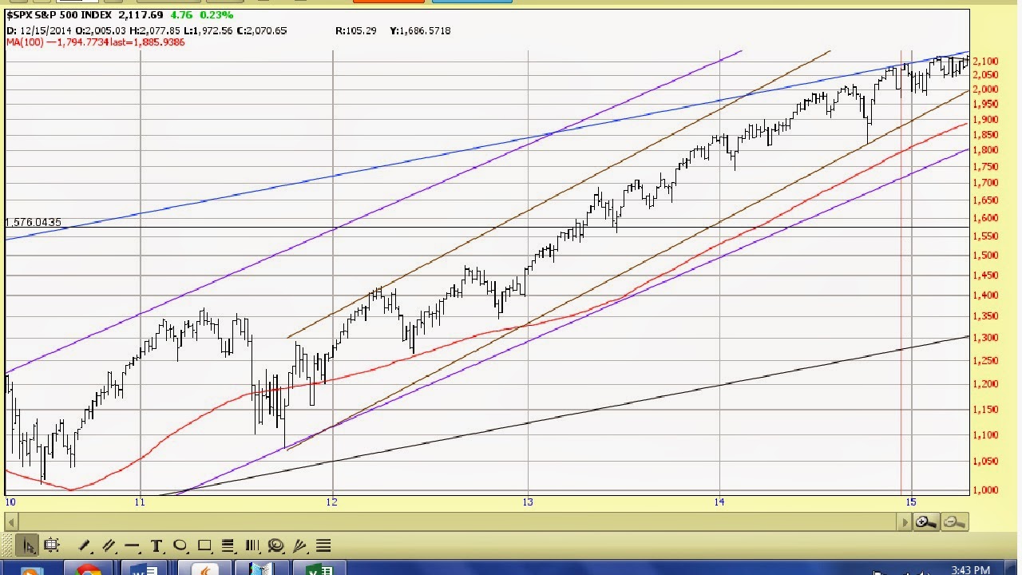Click the 2,000 price axis label
1022x575 pixels.
pos(985,89)
